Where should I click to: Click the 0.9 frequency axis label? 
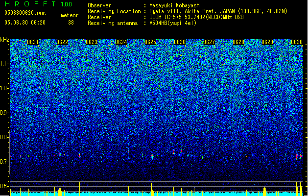click(4, 113)
